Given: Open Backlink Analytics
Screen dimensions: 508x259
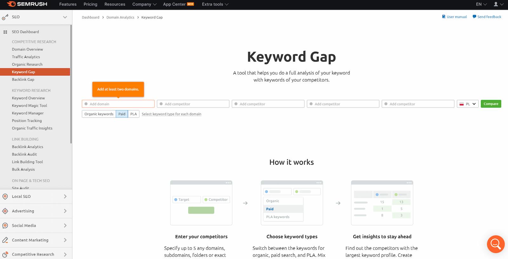Looking at the screenshot, I should [28, 147].
